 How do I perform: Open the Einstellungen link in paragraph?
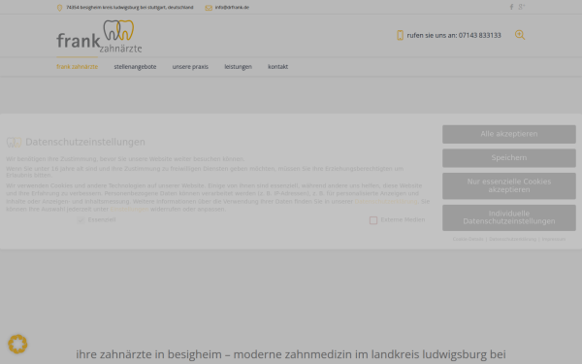pyautogui.click(x=129, y=209)
